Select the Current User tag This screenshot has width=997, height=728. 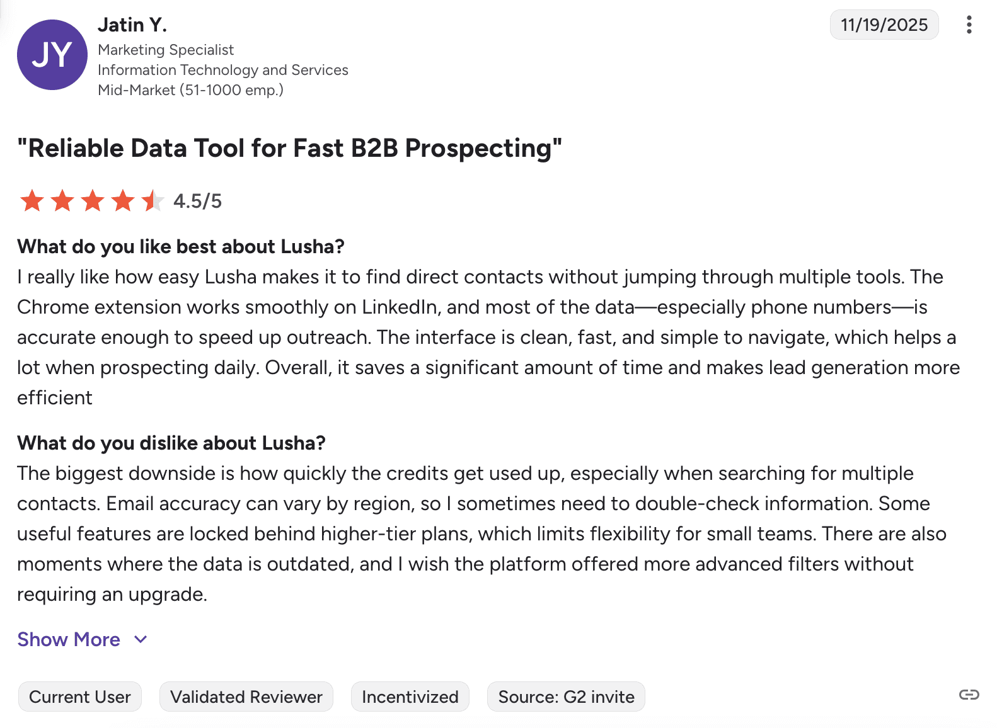pyautogui.click(x=80, y=697)
